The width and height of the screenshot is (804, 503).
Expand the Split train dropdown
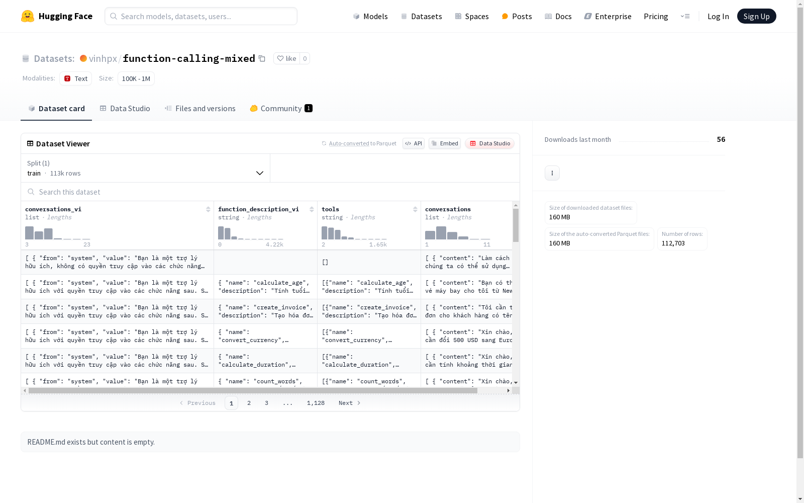pos(145,168)
